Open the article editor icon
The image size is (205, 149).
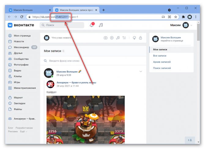[124, 38]
